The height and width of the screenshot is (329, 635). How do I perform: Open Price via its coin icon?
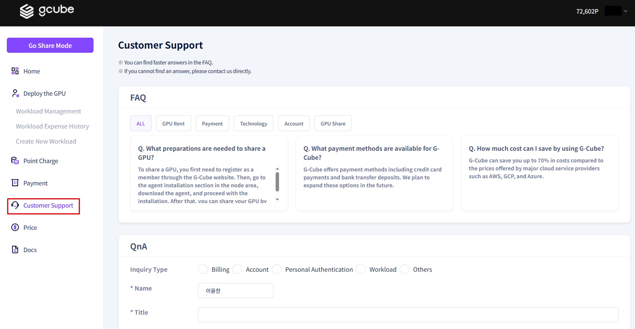click(x=15, y=227)
